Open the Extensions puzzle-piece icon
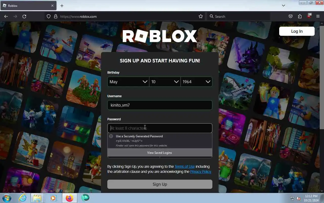Viewport: 324px width, 203px height. coord(300,16)
